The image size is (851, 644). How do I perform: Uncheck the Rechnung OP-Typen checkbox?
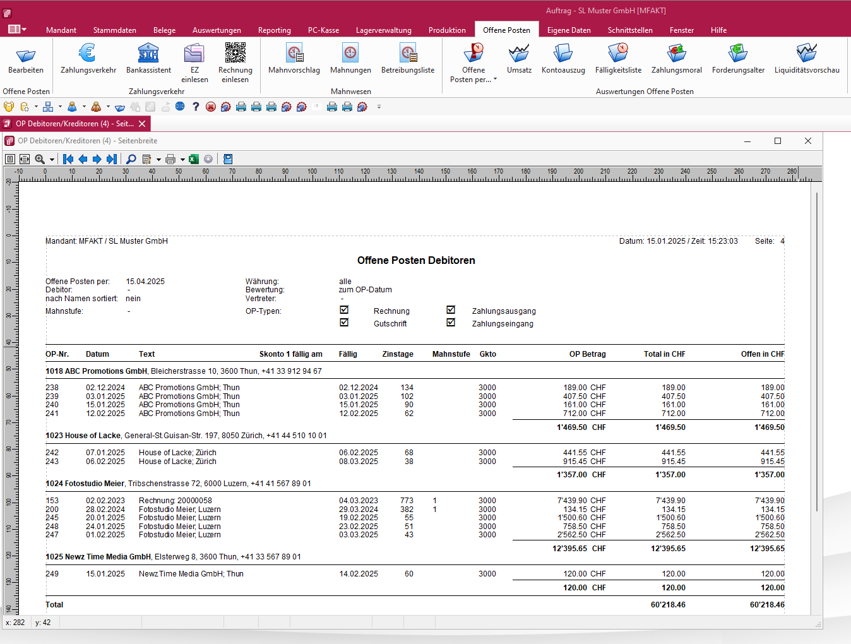click(344, 309)
